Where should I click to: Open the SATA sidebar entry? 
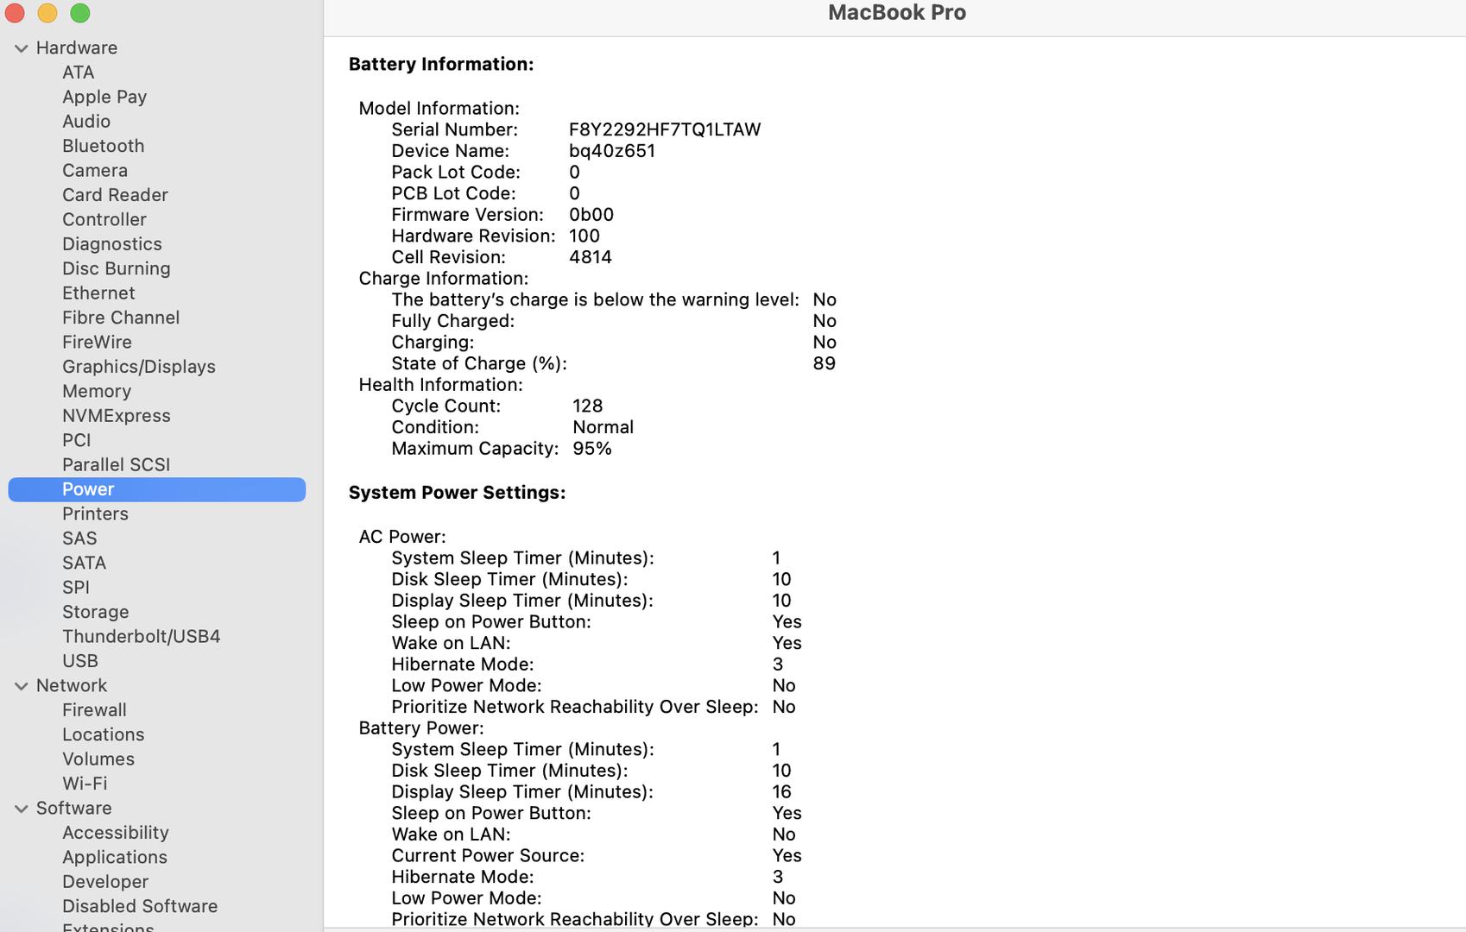point(84,563)
